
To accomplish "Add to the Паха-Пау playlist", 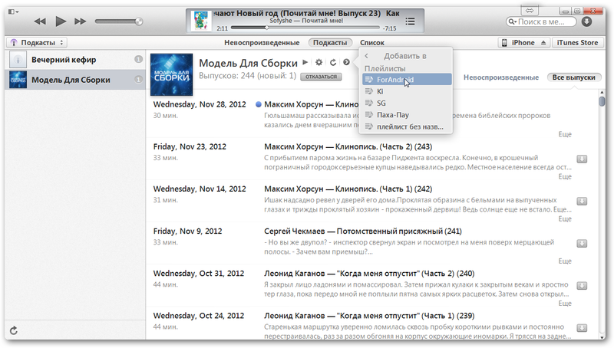I will (407, 114).
